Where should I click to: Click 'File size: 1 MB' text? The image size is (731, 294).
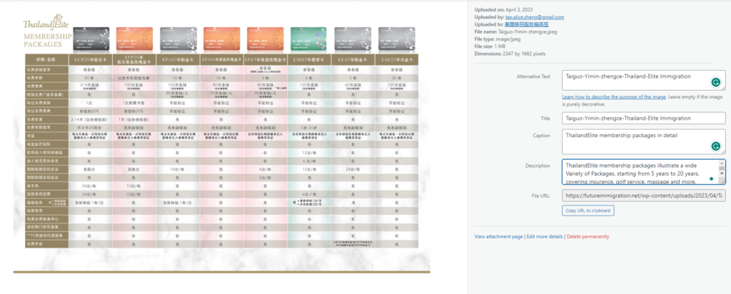click(490, 46)
